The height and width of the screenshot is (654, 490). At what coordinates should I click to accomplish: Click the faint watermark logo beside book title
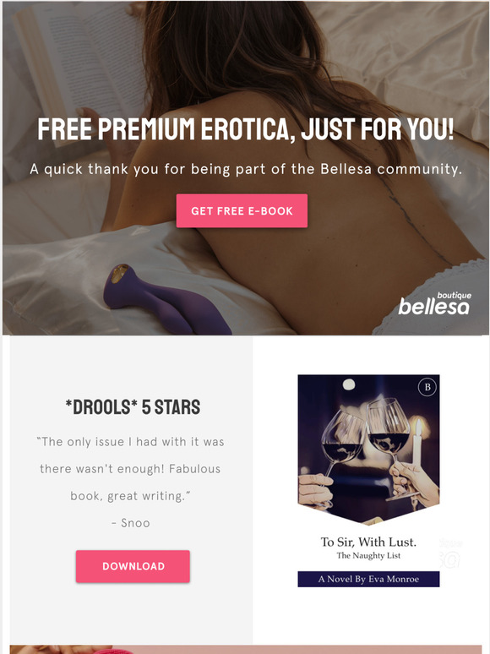click(x=450, y=553)
